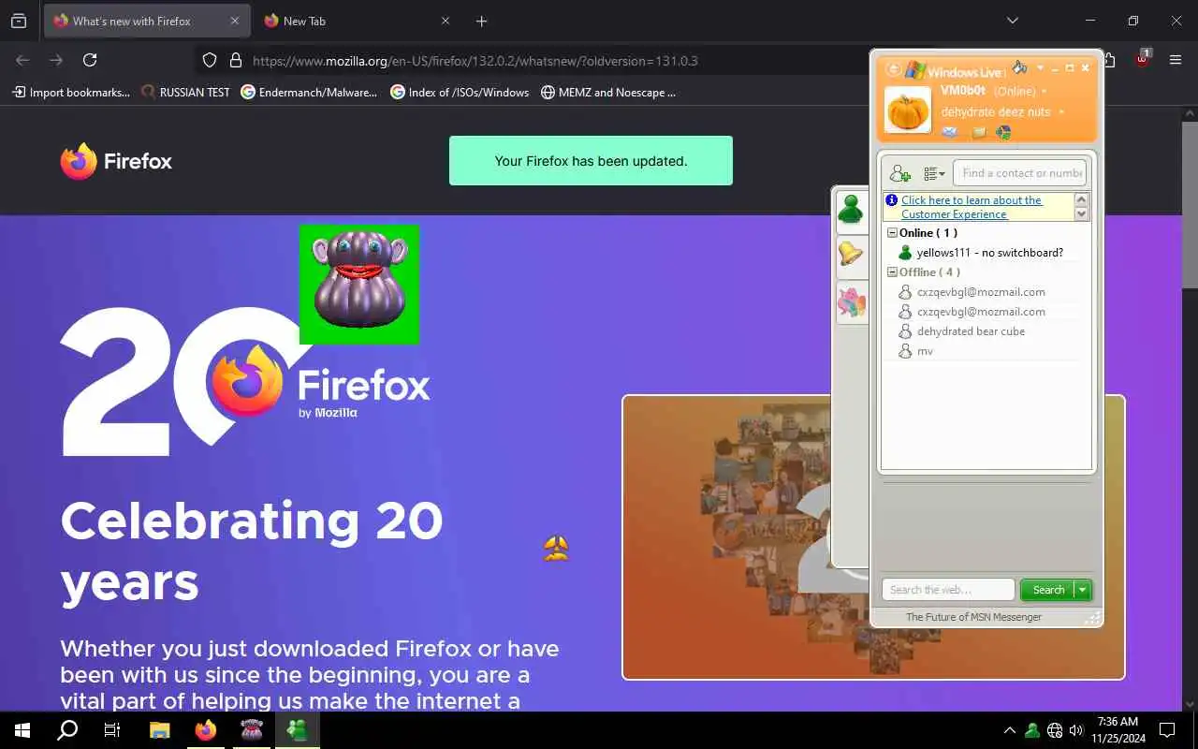This screenshot has width=1198, height=749.
Task: Click the Customer Experience learn more link
Action: point(972,207)
